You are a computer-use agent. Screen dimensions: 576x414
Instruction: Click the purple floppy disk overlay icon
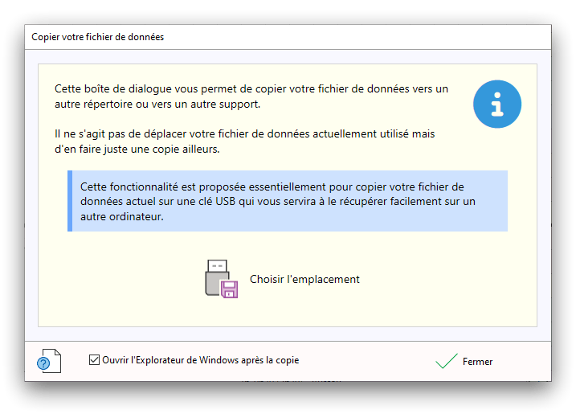pos(230,290)
